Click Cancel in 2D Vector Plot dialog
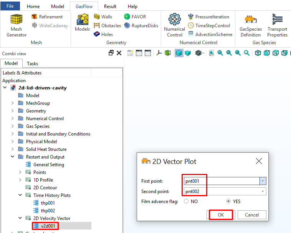291x233 pixels. tap(252, 215)
